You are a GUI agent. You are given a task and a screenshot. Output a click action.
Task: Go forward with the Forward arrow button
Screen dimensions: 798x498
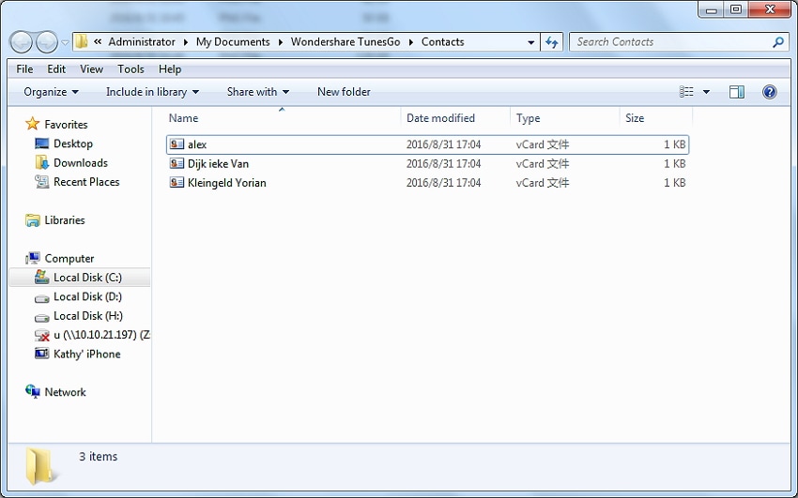(x=47, y=41)
